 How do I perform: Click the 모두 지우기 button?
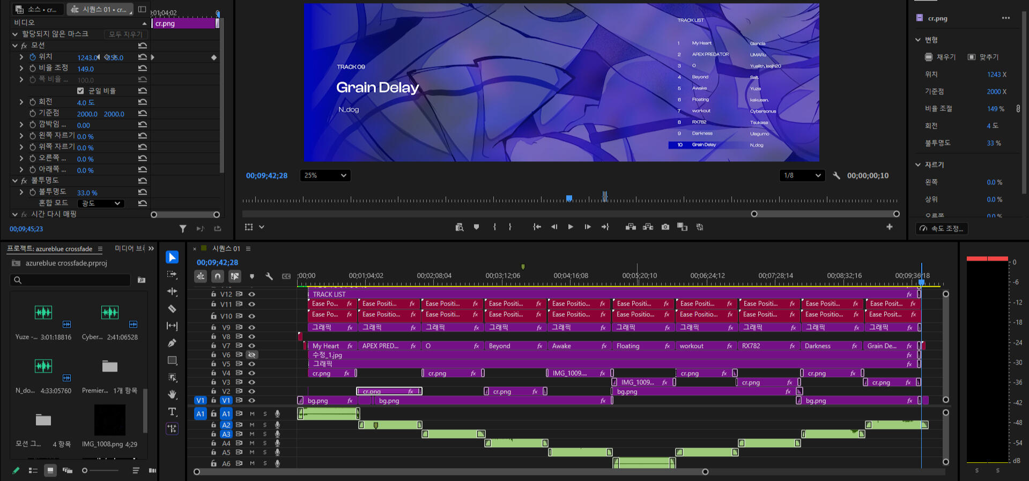click(x=126, y=34)
